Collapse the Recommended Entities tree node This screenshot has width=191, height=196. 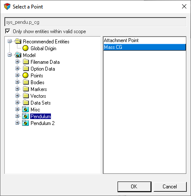[9, 41]
